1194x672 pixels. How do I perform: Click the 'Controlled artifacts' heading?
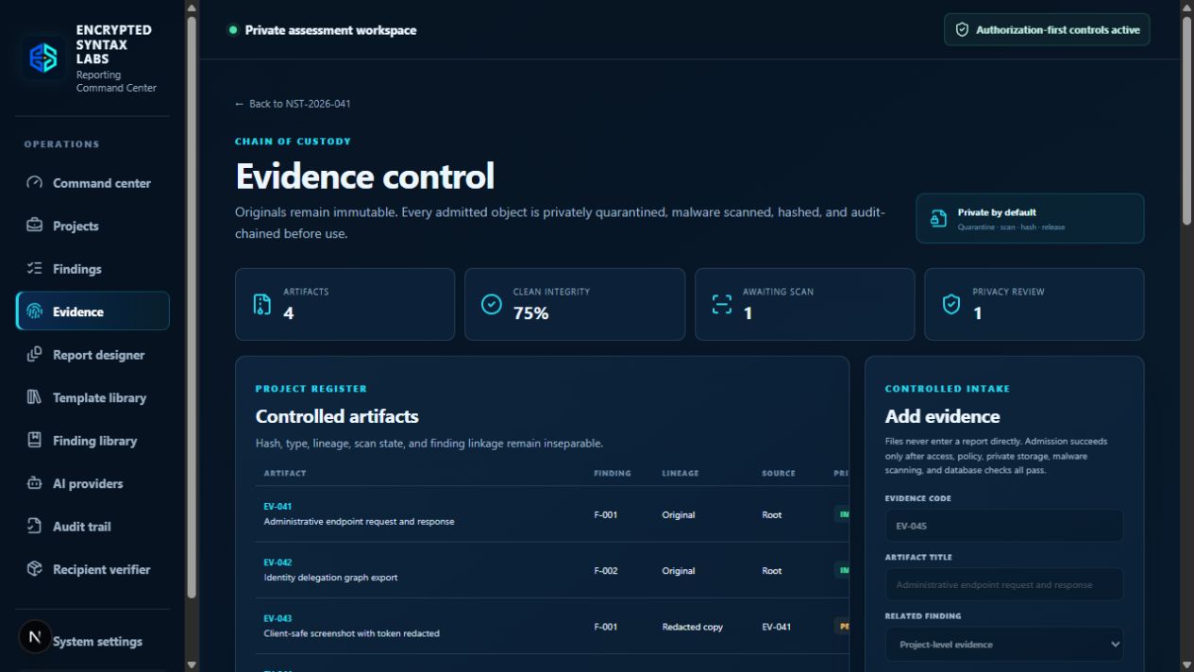pos(337,416)
